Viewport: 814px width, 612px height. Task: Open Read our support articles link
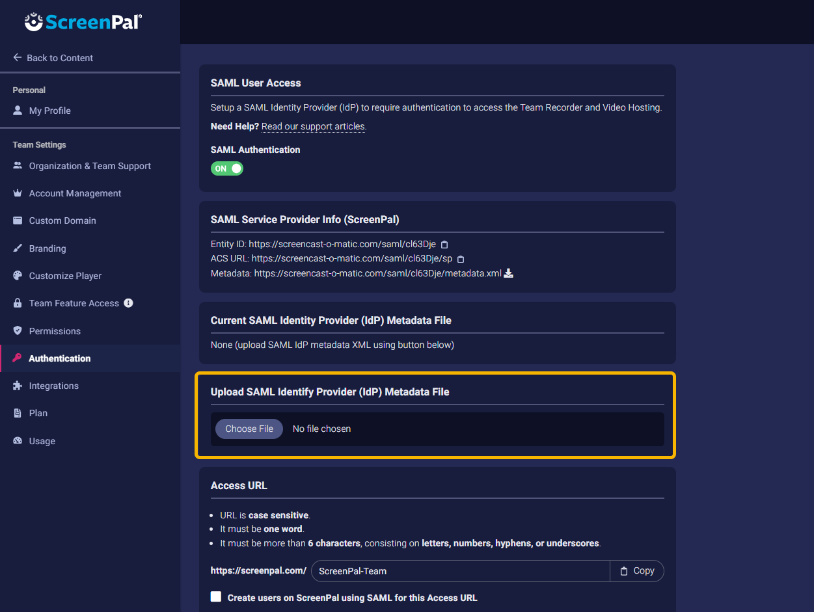click(314, 126)
